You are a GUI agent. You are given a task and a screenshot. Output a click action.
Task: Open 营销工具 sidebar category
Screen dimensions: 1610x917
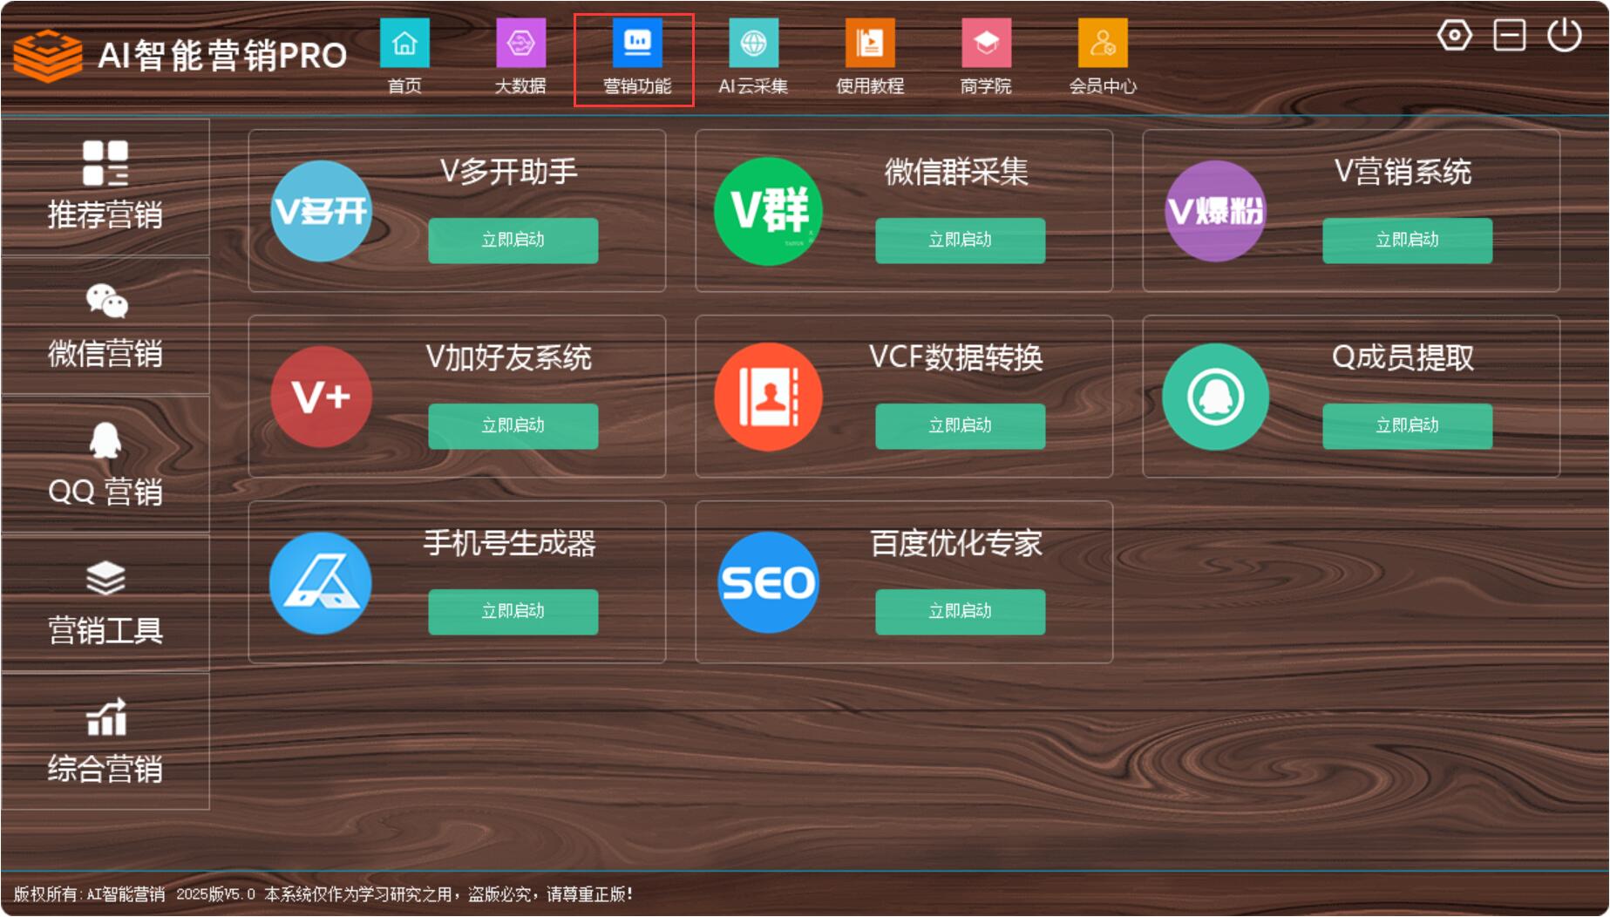[x=105, y=603]
